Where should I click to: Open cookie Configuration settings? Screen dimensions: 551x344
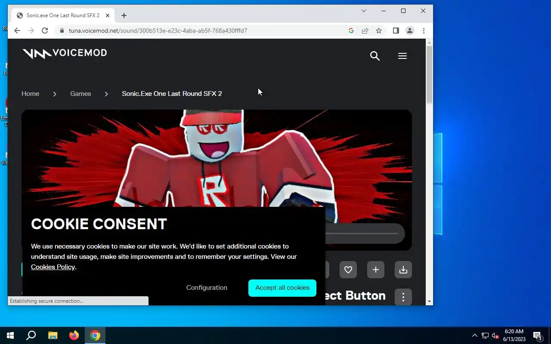tap(207, 288)
